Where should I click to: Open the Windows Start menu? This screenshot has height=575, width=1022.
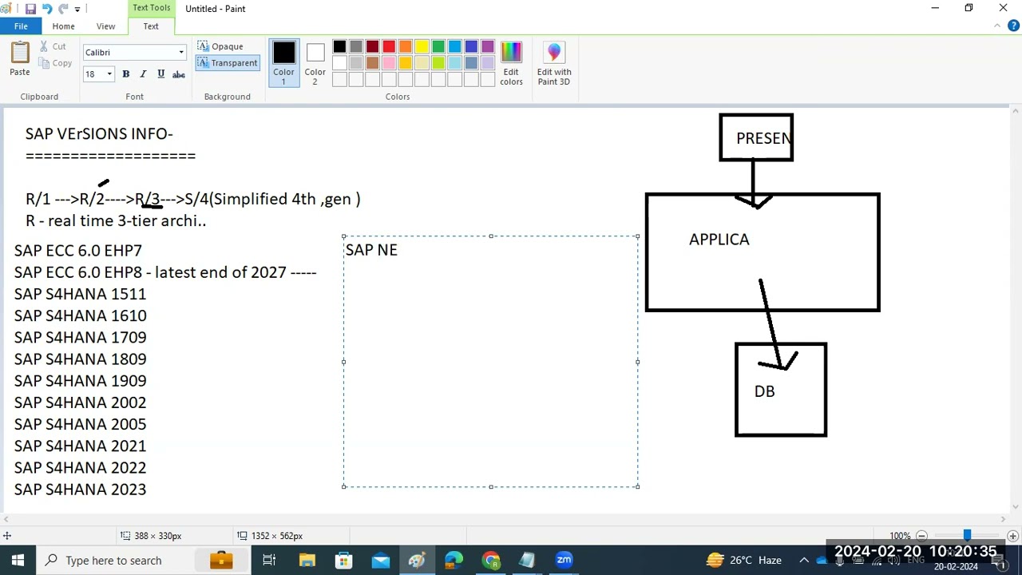18,560
